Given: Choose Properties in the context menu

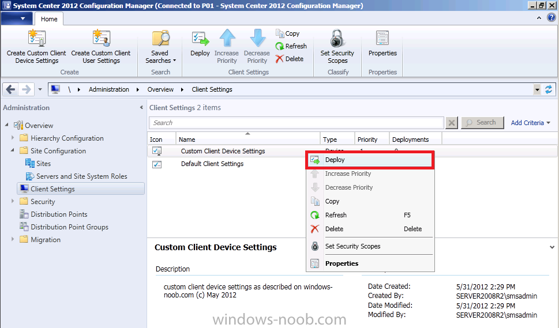Looking at the screenshot, I should pyautogui.click(x=370, y=263).
